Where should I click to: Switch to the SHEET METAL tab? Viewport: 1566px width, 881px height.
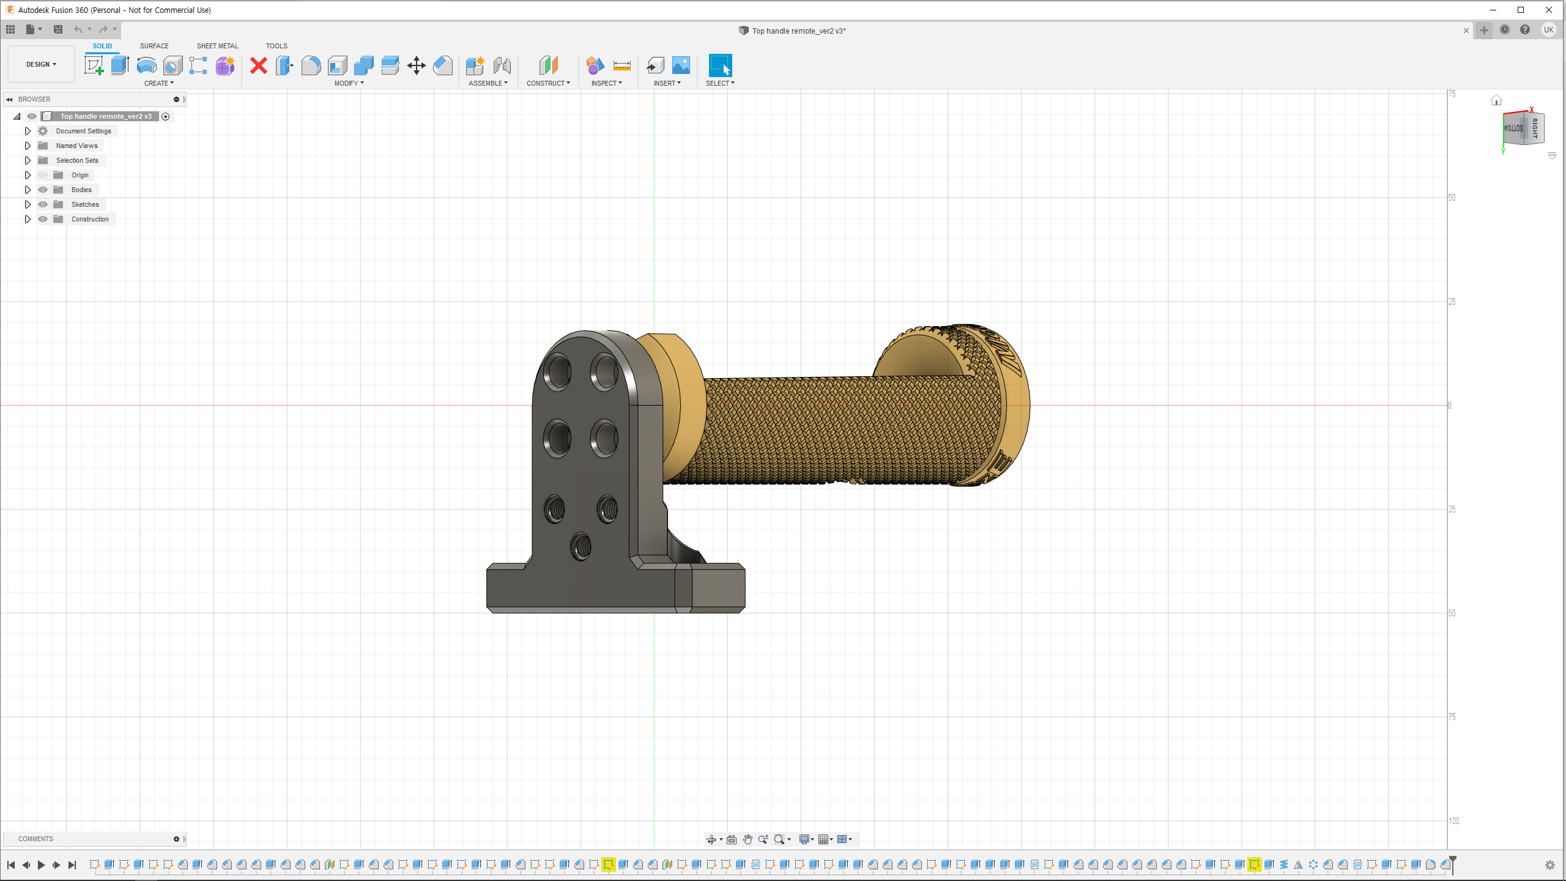pos(217,46)
